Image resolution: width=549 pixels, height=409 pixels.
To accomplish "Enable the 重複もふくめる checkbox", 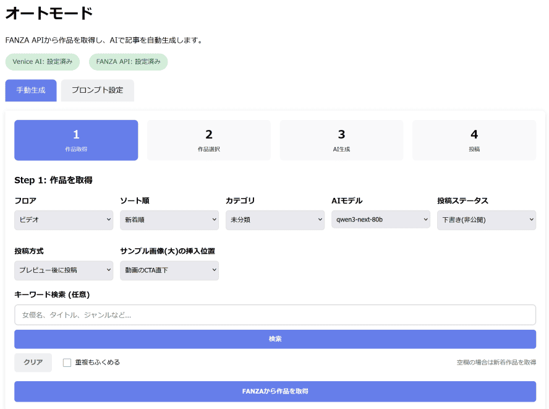I will click(67, 363).
